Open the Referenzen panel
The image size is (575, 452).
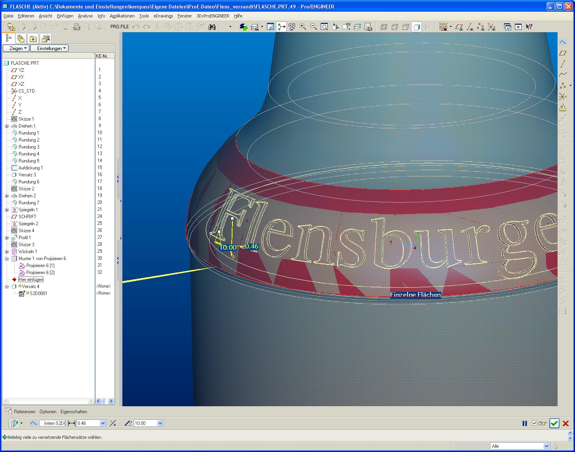(24, 412)
